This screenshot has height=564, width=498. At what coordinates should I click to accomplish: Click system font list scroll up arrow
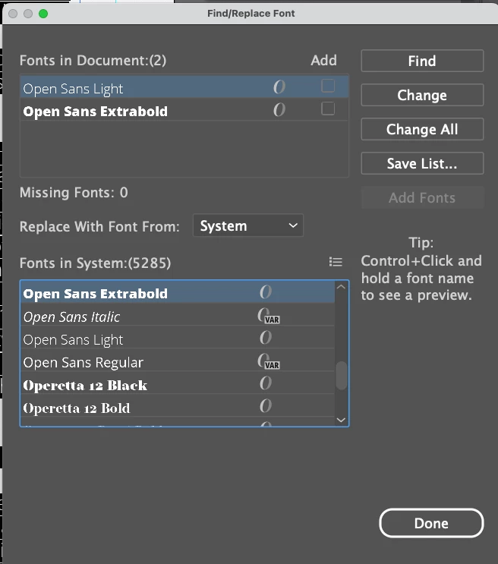(x=341, y=287)
